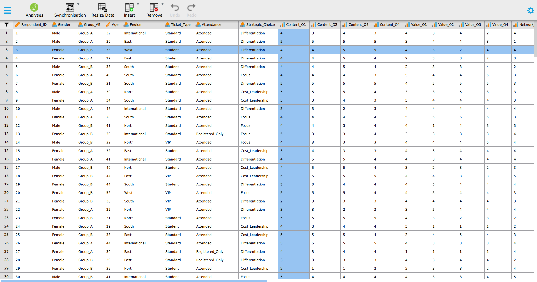This screenshot has width=537, height=282.
Task: Expand the Synchronisation dropdown arrow
Action: click(78, 4)
